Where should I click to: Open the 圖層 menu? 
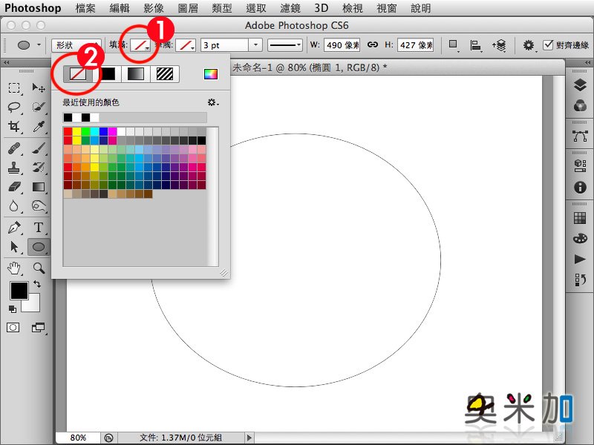click(x=188, y=8)
